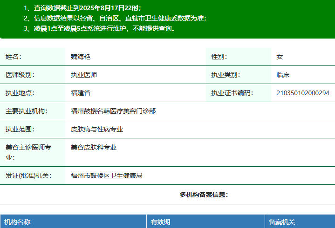Click the 发证(批准)机关 field label
This screenshot has width=335, height=228.
28,176
